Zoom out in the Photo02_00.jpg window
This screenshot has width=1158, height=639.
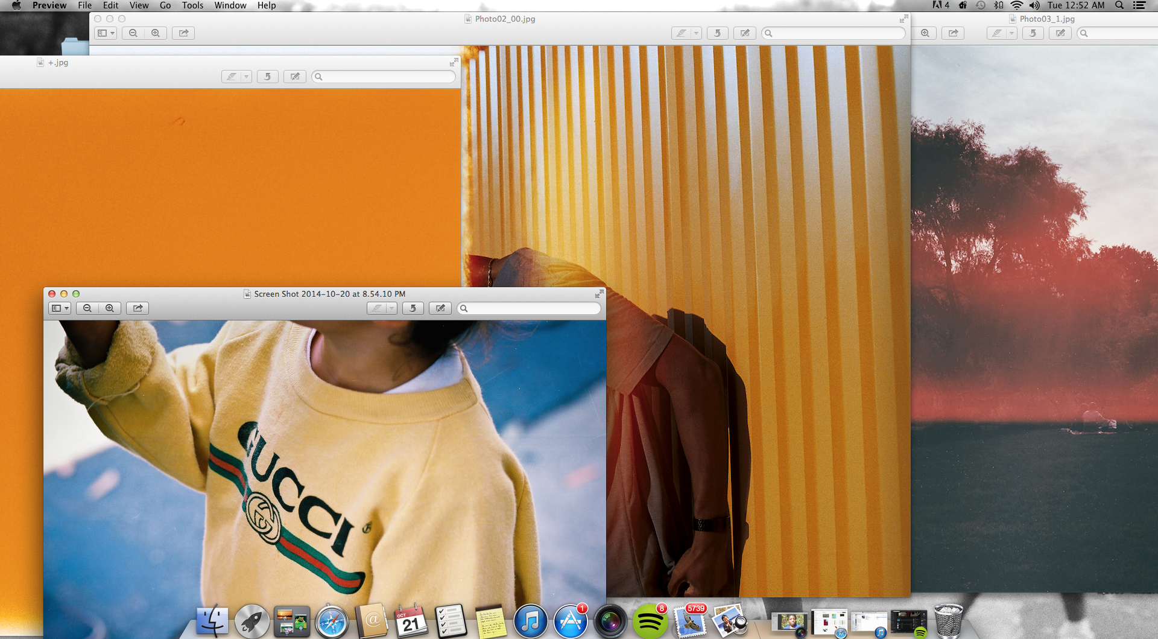coord(133,33)
